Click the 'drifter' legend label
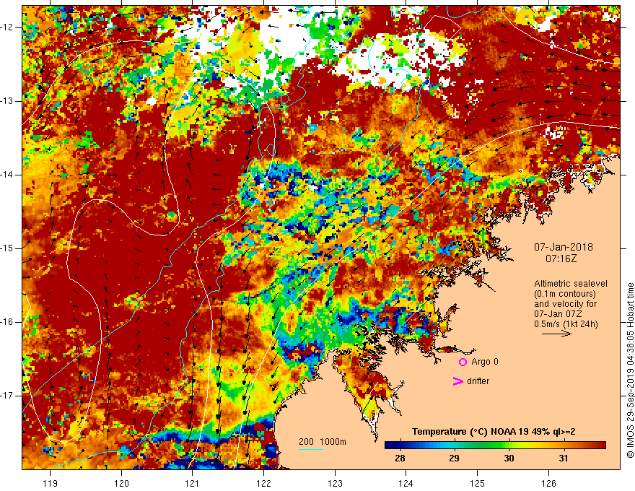Screen dimensions: 635x491 (x=478, y=381)
